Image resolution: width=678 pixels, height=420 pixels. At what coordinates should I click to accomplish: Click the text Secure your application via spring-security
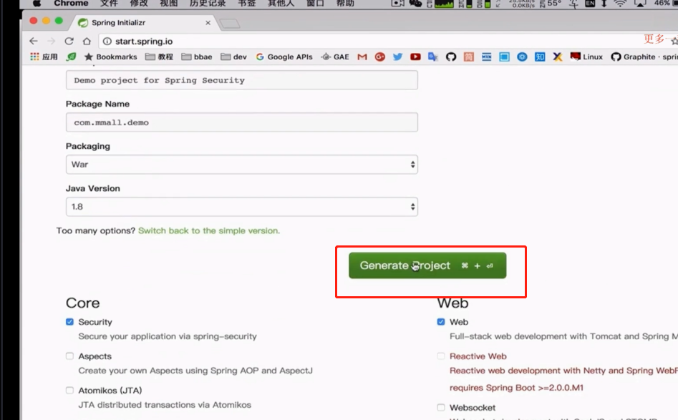click(168, 336)
